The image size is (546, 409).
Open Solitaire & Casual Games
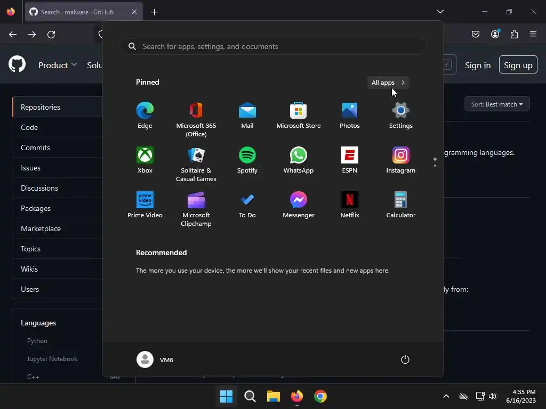pyautogui.click(x=196, y=164)
